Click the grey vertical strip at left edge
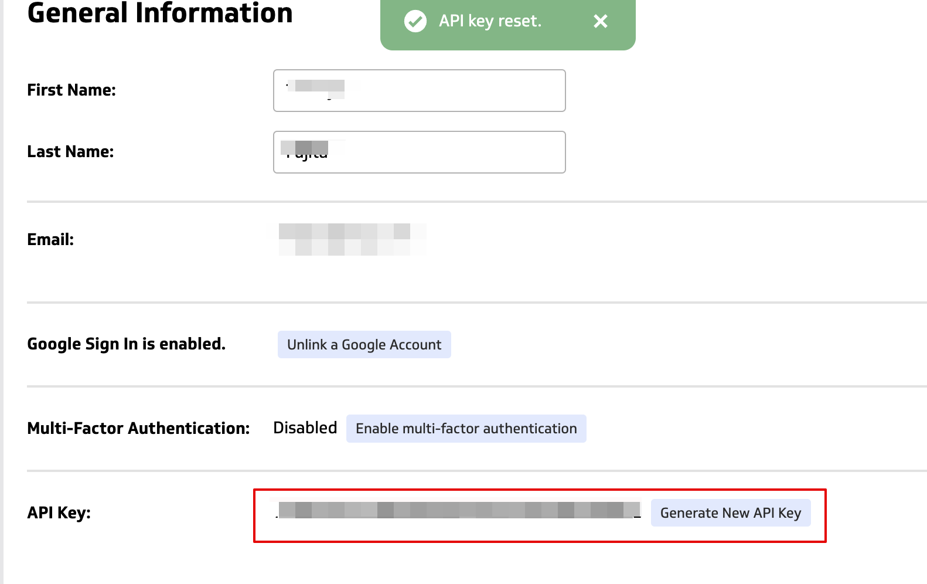Viewport: 927px width, 584px height. 2,293
